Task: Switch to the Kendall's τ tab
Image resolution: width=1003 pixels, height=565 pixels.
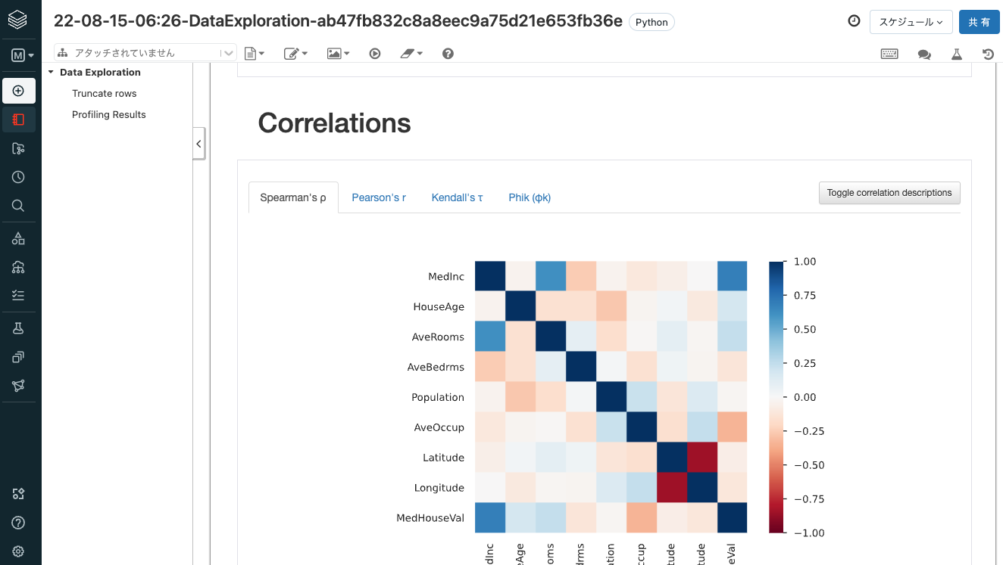Action: pyautogui.click(x=457, y=197)
